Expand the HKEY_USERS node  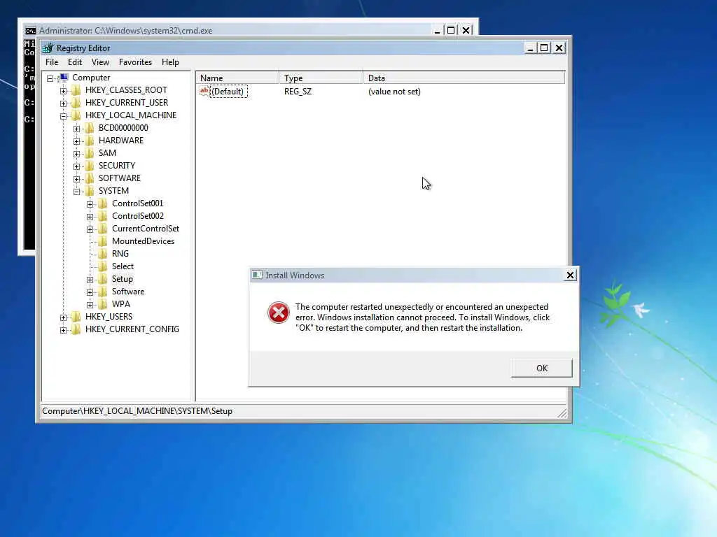click(63, 317)
